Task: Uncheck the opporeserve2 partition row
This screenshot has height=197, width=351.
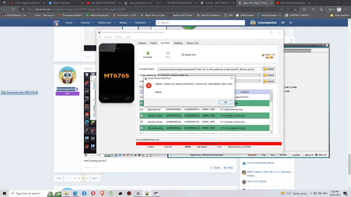Action: [142, 109]
